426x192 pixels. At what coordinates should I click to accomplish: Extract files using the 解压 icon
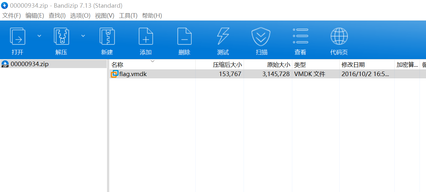pos(61,39)
